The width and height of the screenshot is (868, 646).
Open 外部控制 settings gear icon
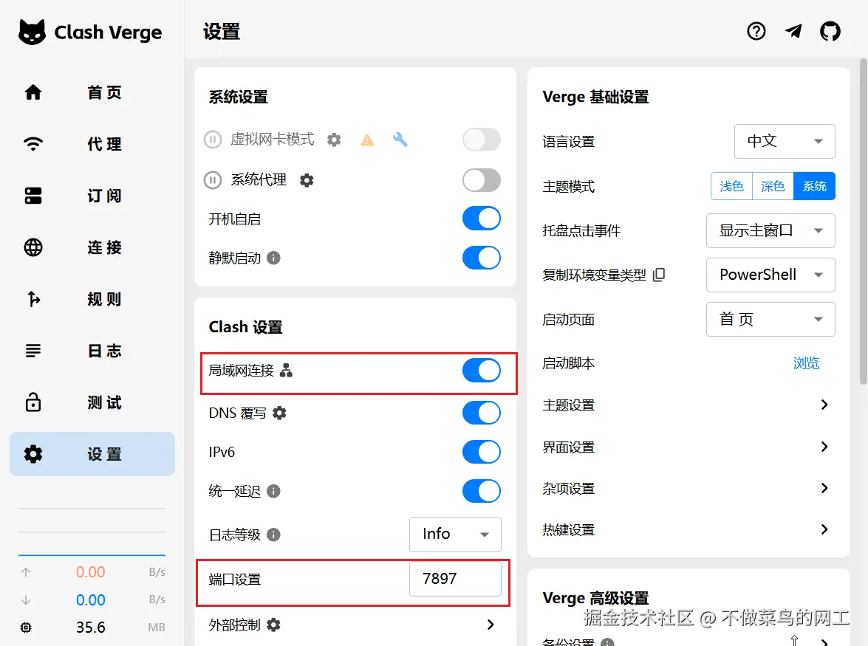click(x=273, y=625)
